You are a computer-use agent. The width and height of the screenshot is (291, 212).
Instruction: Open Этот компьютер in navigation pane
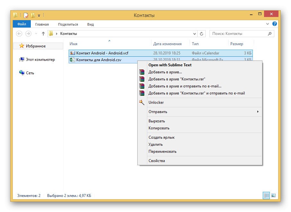point(40,60)
